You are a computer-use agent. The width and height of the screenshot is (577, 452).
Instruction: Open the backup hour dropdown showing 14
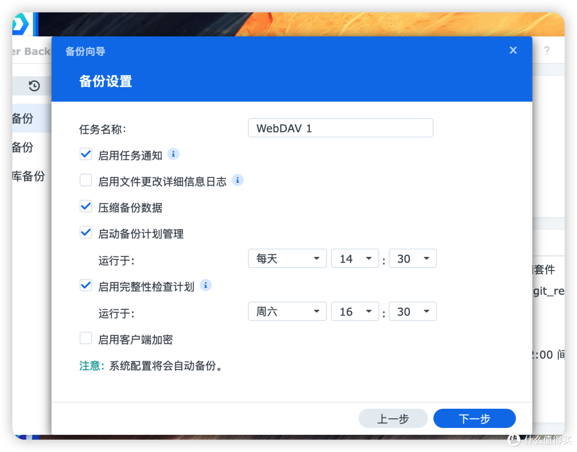[355, 259]
